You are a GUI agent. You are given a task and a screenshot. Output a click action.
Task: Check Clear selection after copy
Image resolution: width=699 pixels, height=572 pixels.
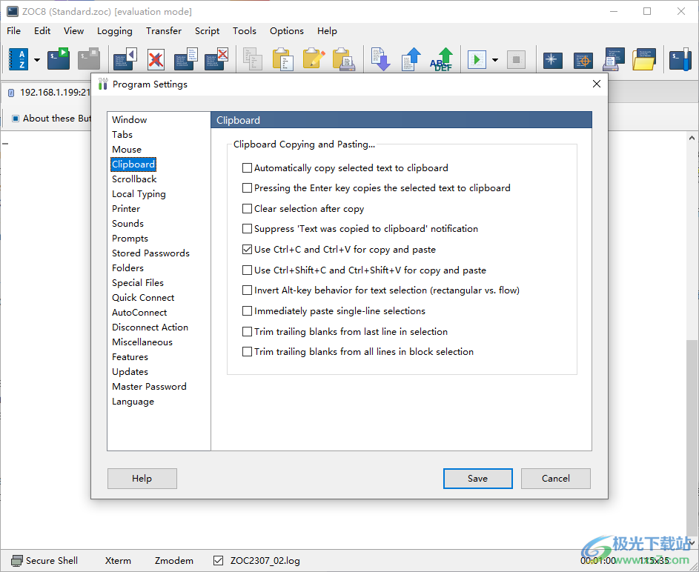[248, 209]
